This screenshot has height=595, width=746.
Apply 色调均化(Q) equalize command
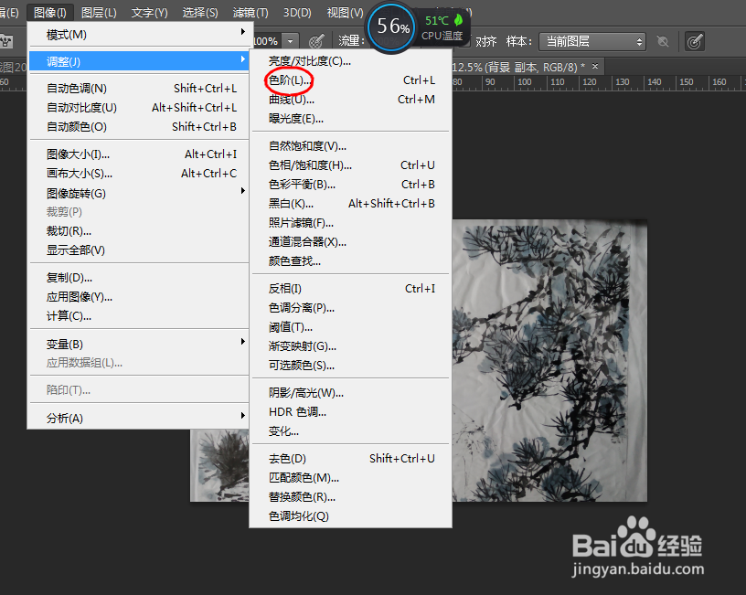pos(351,516)
